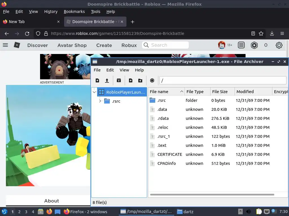Screen dimensions: 289x216
Task: Open Roblox site hamburger menu
Action: [x=5, y=45]
